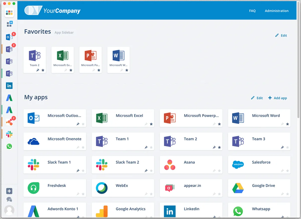Image resolution: width=301 pixels, height=219 pixels.
Task: Click Edit next to My apps
Action: (x=257, y=98)
